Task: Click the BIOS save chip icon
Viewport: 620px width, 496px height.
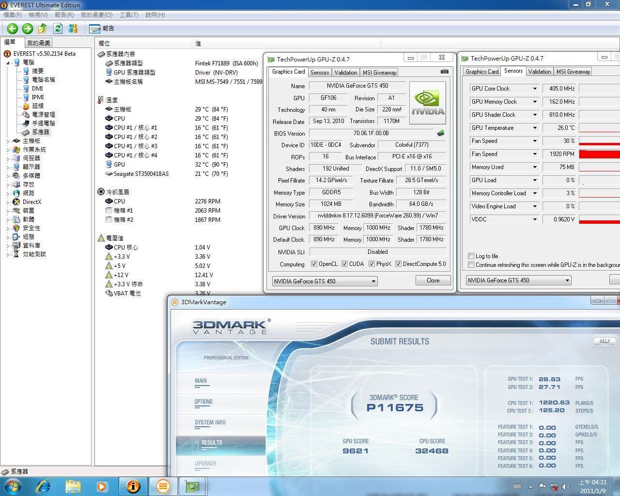Action: [440, 133]
